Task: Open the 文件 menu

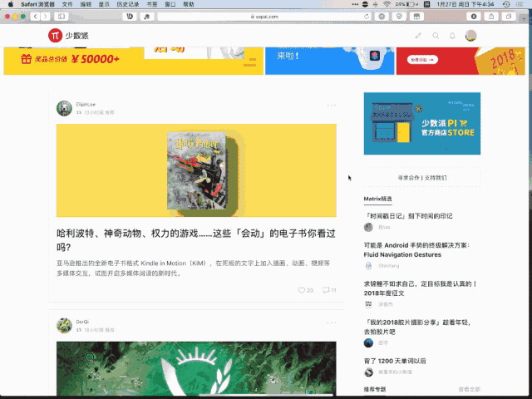Action: coord(67,4)
